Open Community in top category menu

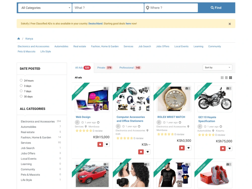click(x=214, y=46)
